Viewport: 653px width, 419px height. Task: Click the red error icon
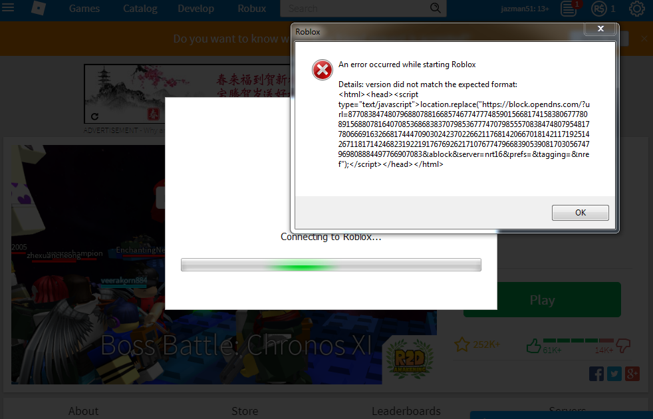(x=323, y=70)
